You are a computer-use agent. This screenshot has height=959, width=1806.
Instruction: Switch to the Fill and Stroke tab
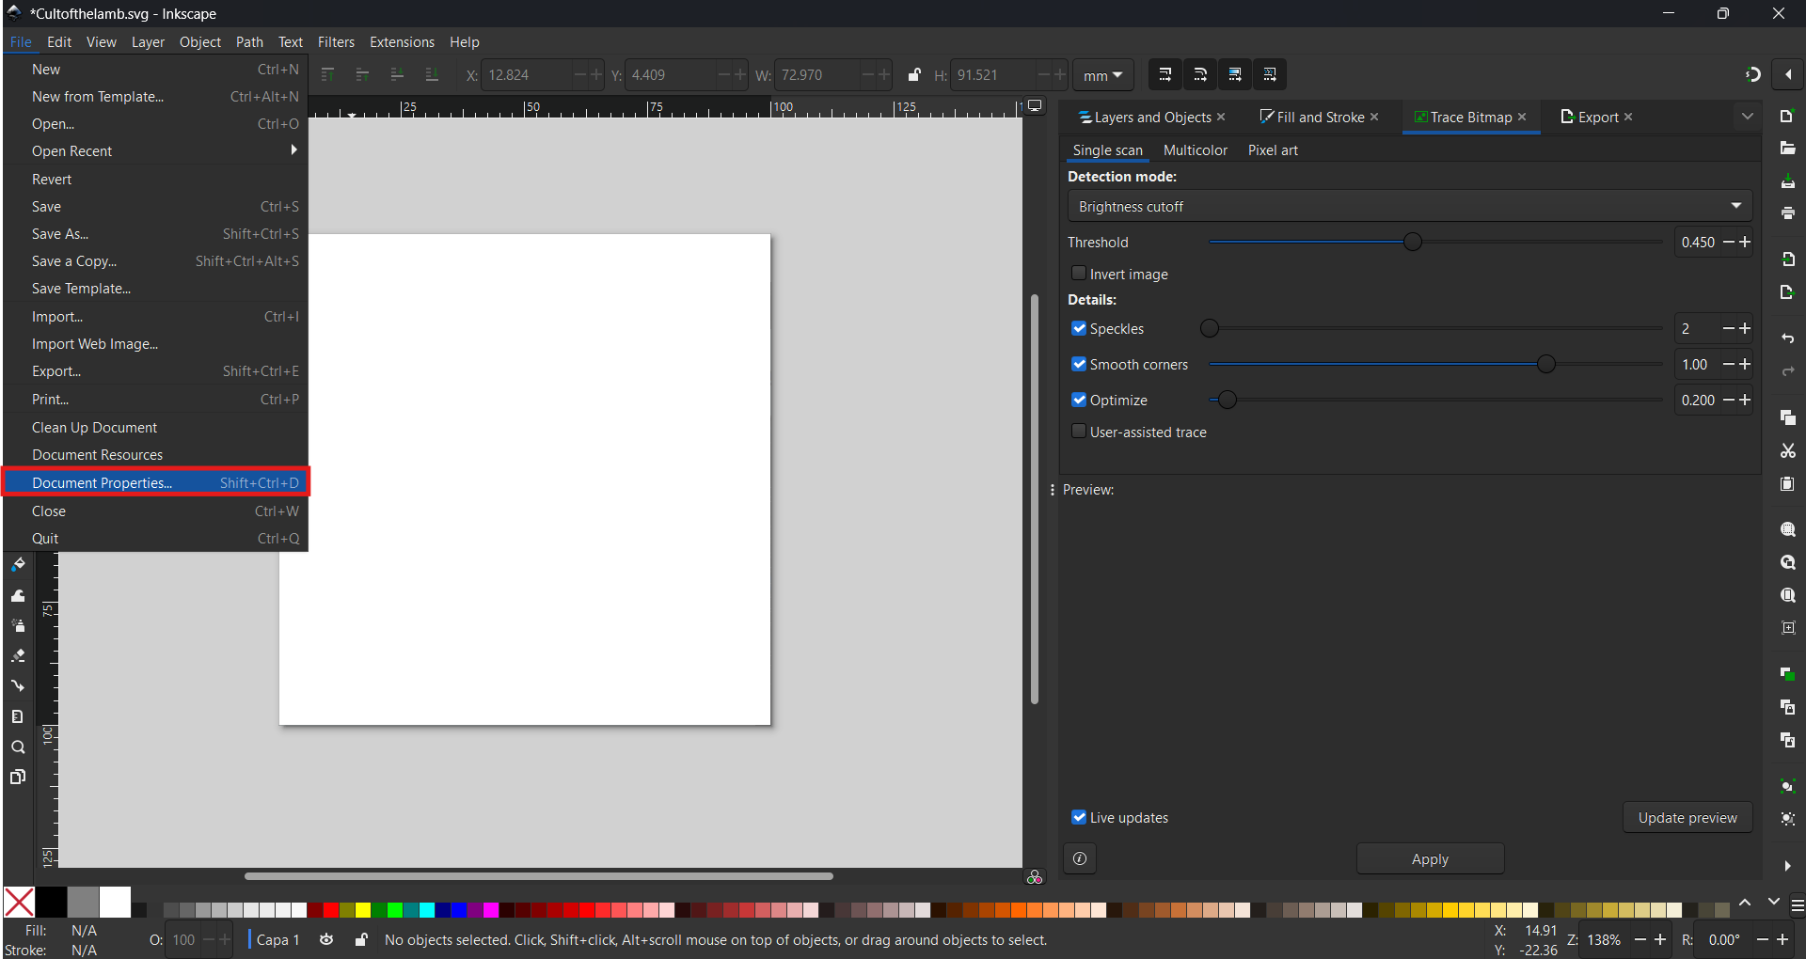tap(1311, 117)
